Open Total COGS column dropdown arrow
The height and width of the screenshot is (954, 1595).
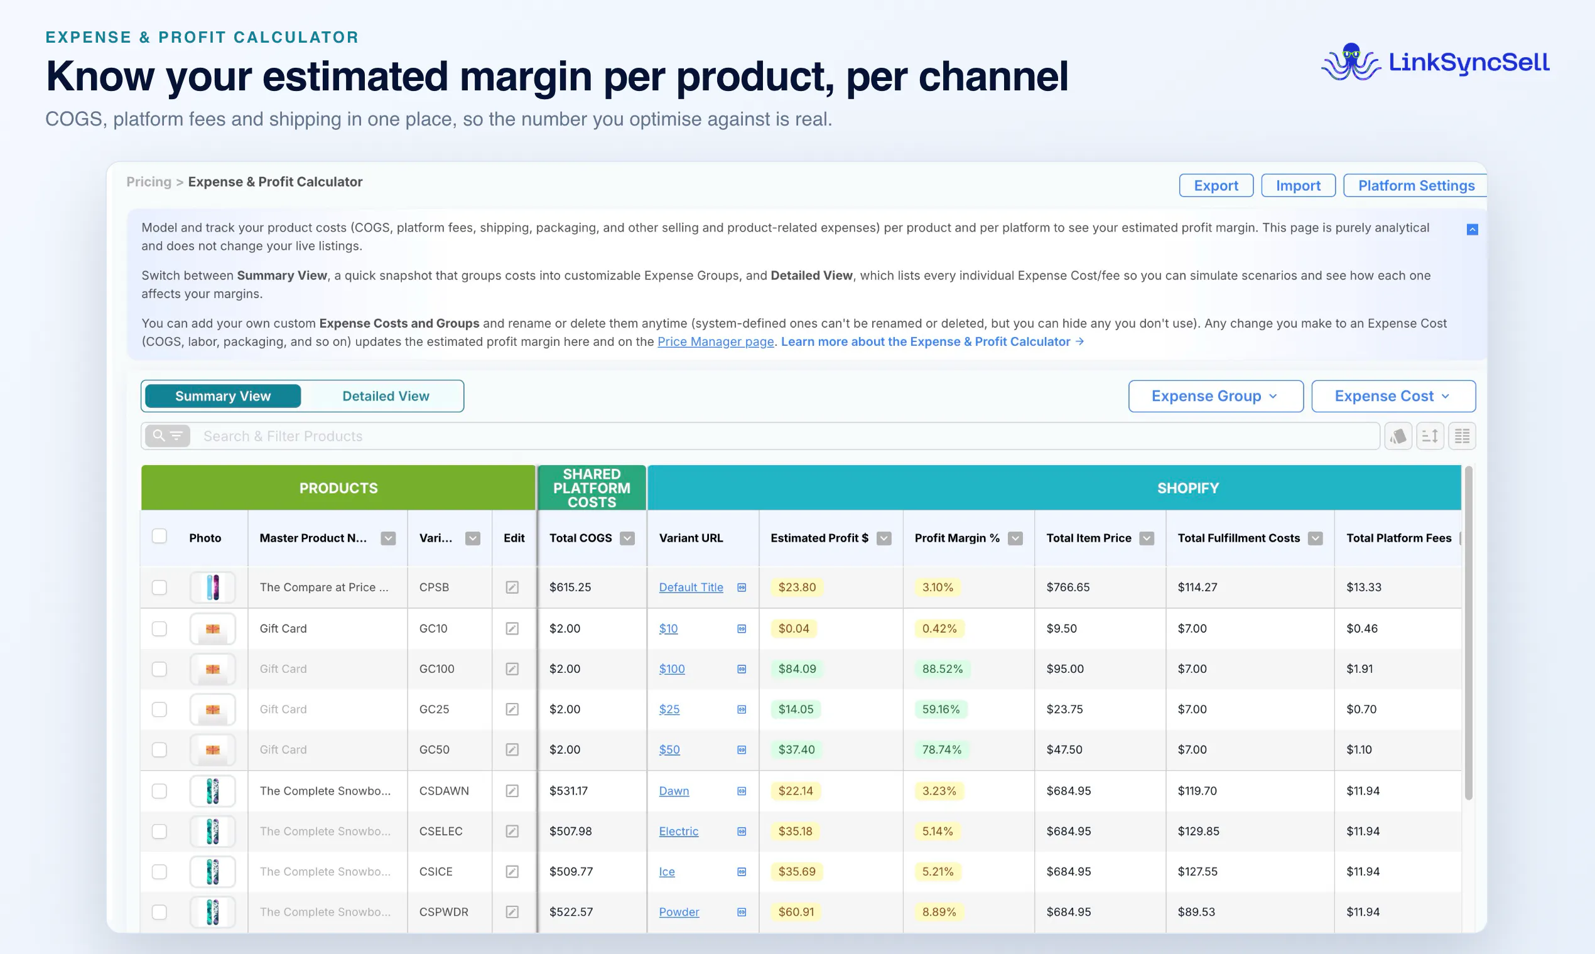coord(627,539)
